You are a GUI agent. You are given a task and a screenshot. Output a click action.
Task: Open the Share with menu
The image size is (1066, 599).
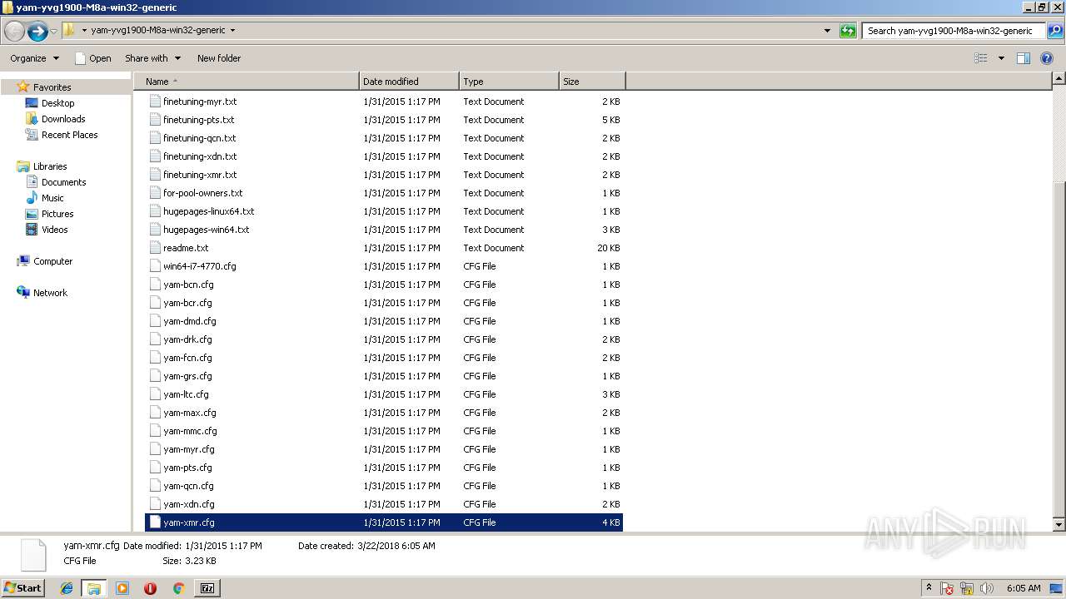[x=152, y=58]
